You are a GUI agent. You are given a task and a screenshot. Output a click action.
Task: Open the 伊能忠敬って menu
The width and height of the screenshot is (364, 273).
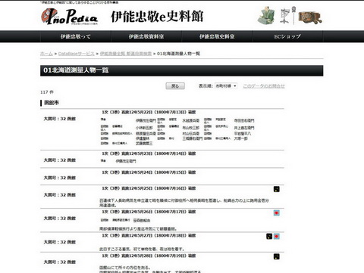[75, 36]
